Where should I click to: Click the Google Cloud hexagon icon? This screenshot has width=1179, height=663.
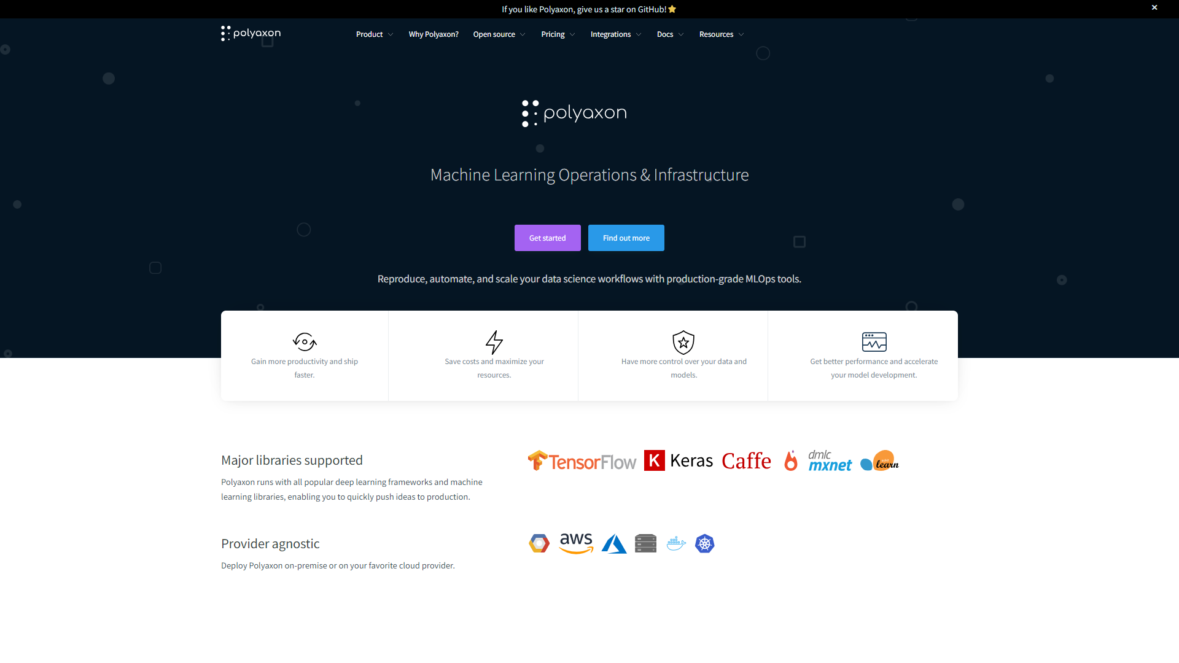pos(539,543)
